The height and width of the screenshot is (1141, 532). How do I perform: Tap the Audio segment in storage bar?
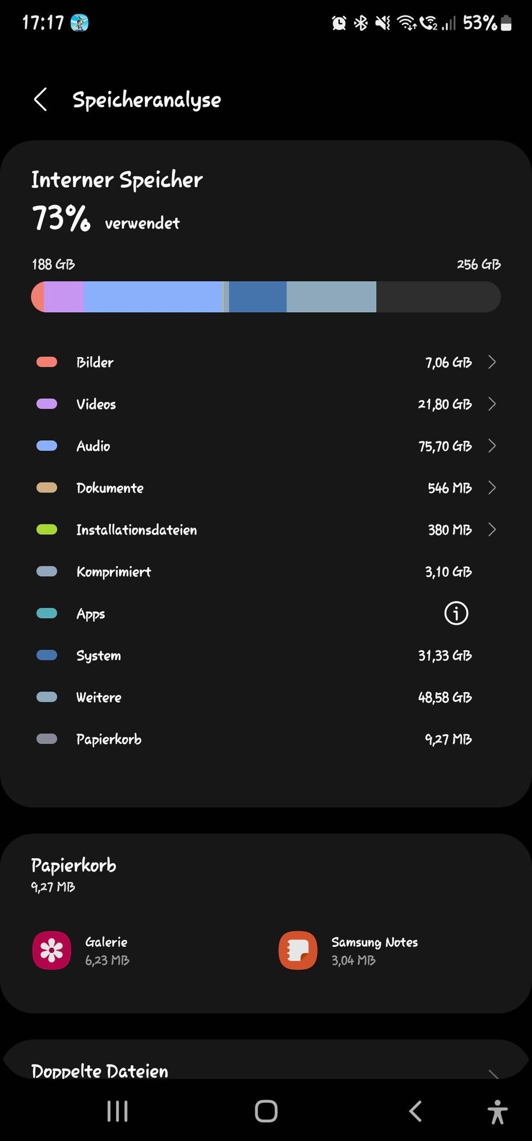point(153,297)
